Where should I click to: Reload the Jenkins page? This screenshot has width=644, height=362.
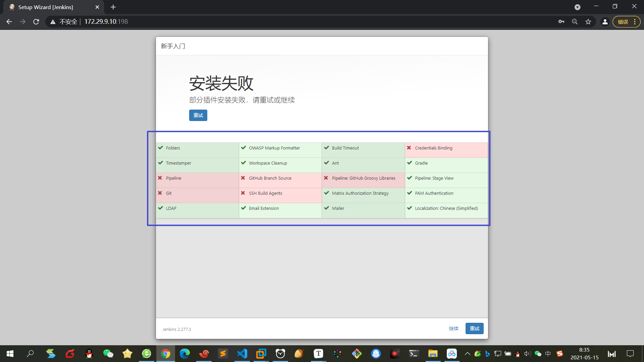pyautogui.click(x=36, y=22)
